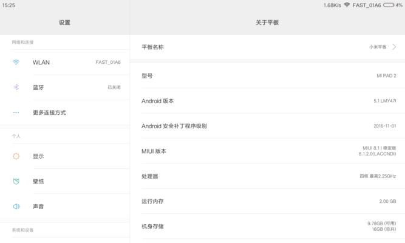Viewport: 405px width, 243px height.
Task: Click the 1.68K/s network speed indicator
Action: coord(332,5)
